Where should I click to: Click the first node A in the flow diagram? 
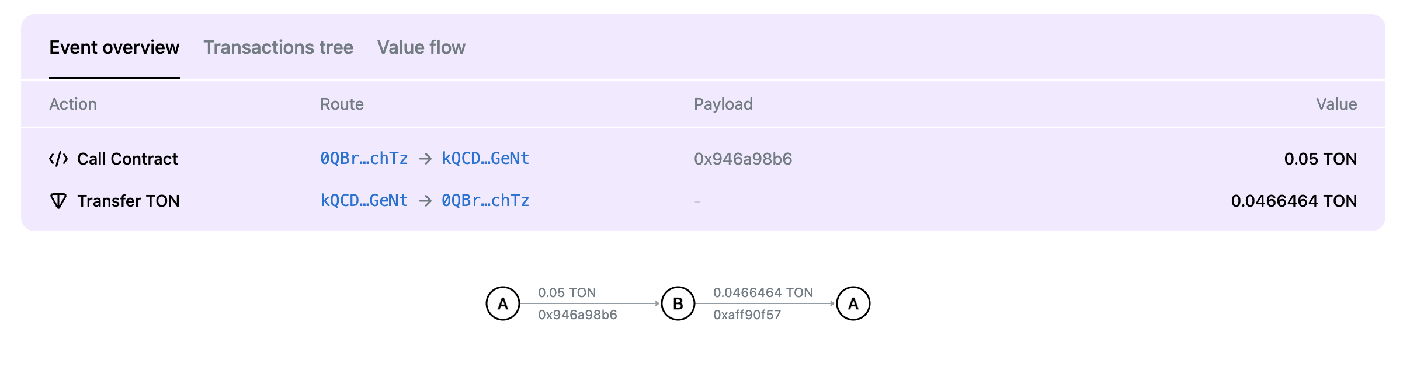503,303
